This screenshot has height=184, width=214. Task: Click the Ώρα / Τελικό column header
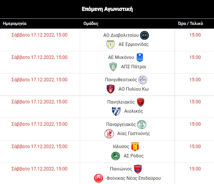click(x=190, y=23)
